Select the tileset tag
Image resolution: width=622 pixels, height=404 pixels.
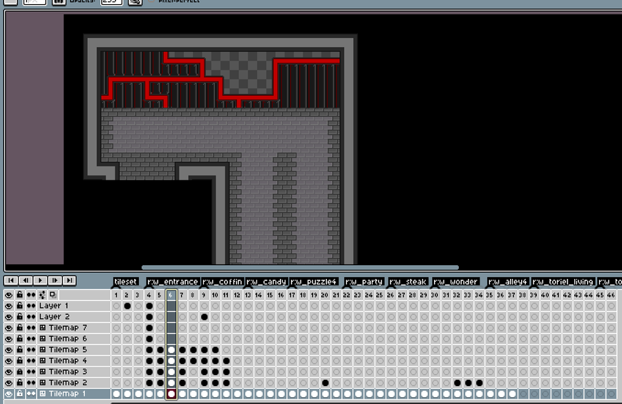126,282
